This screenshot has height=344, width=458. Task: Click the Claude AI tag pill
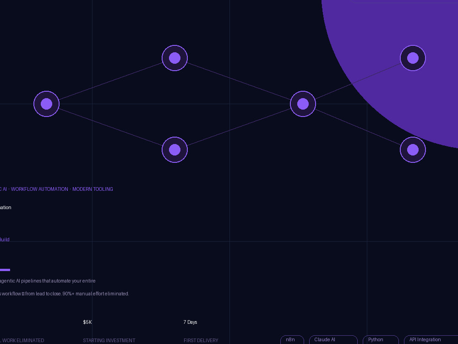(x=333, y=339)
